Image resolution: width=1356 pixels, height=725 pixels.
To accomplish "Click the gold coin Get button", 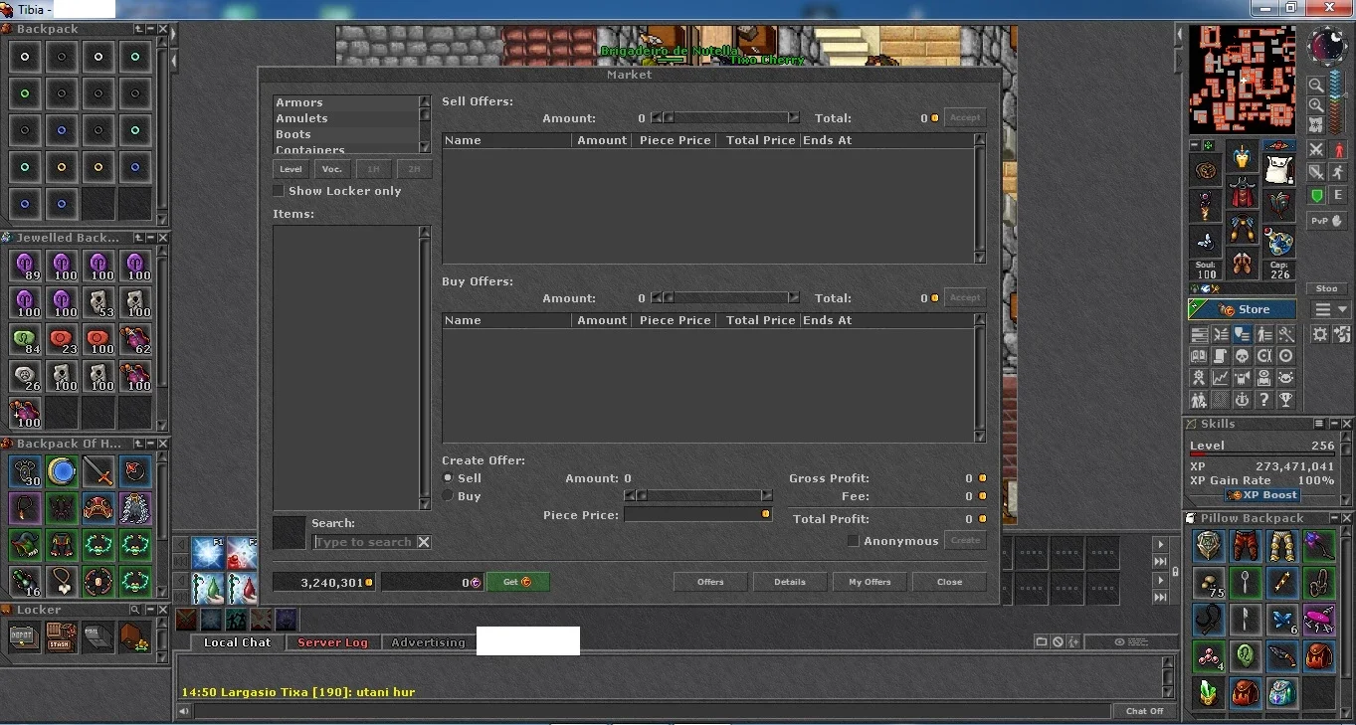I will [518, 582].
